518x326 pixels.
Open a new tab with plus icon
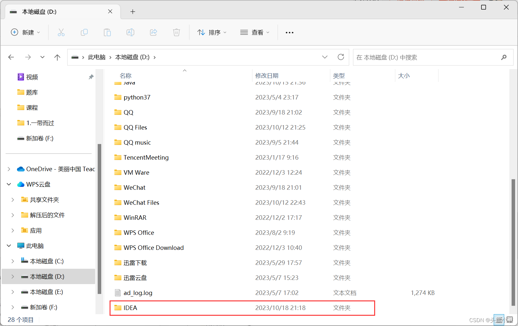133,12
